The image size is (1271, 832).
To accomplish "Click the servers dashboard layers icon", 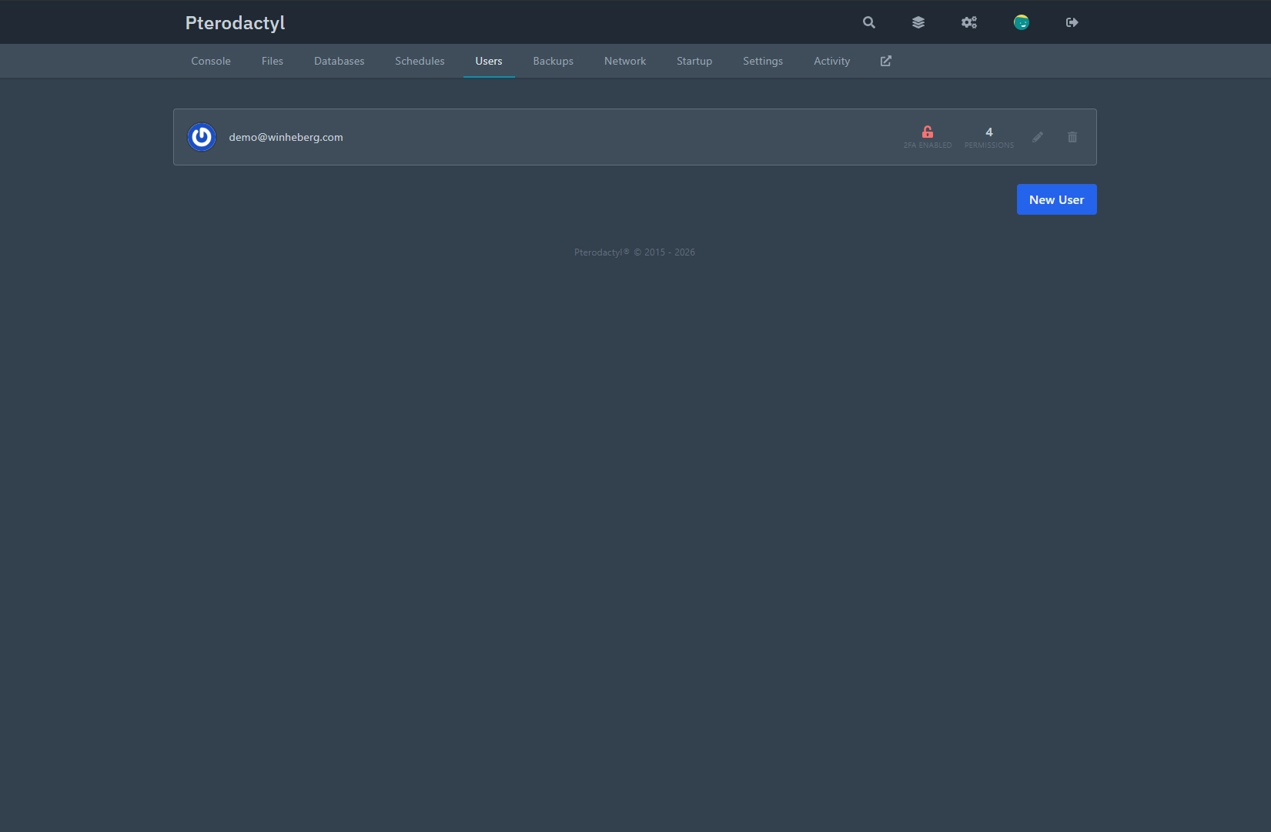I will [918, 22].
